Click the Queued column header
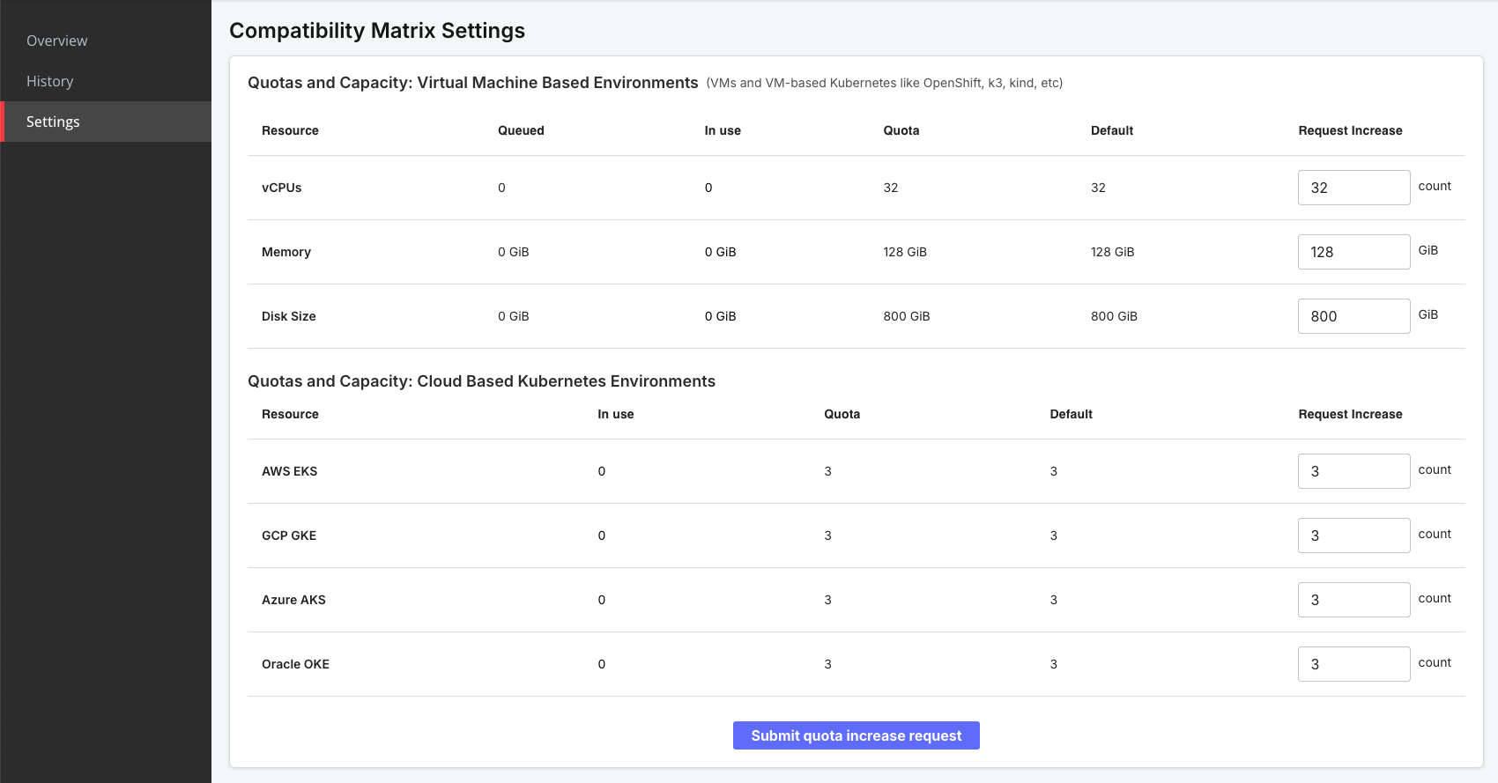 [x=521, y=130]
